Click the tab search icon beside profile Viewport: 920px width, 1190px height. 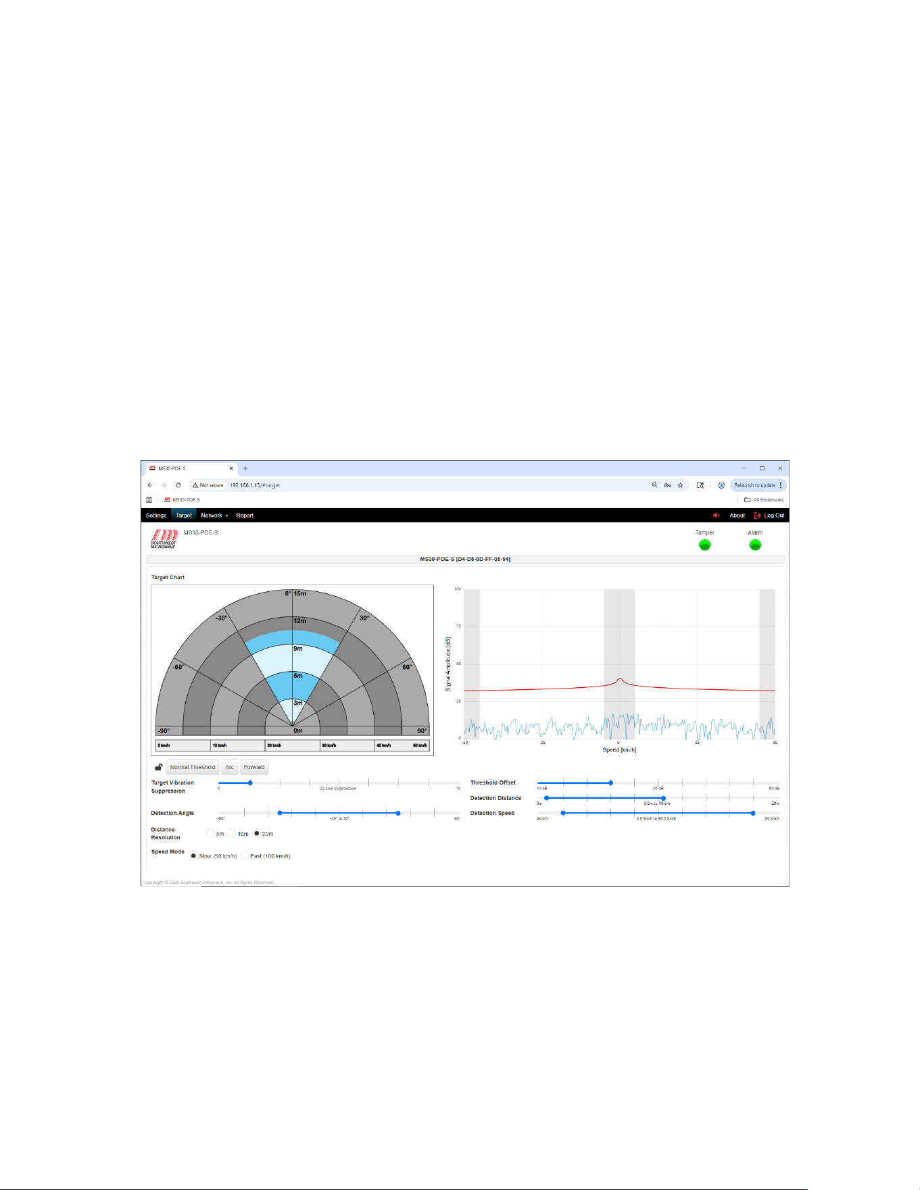700,485
